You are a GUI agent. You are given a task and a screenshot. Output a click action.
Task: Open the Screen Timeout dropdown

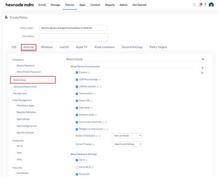coord(127,144)
